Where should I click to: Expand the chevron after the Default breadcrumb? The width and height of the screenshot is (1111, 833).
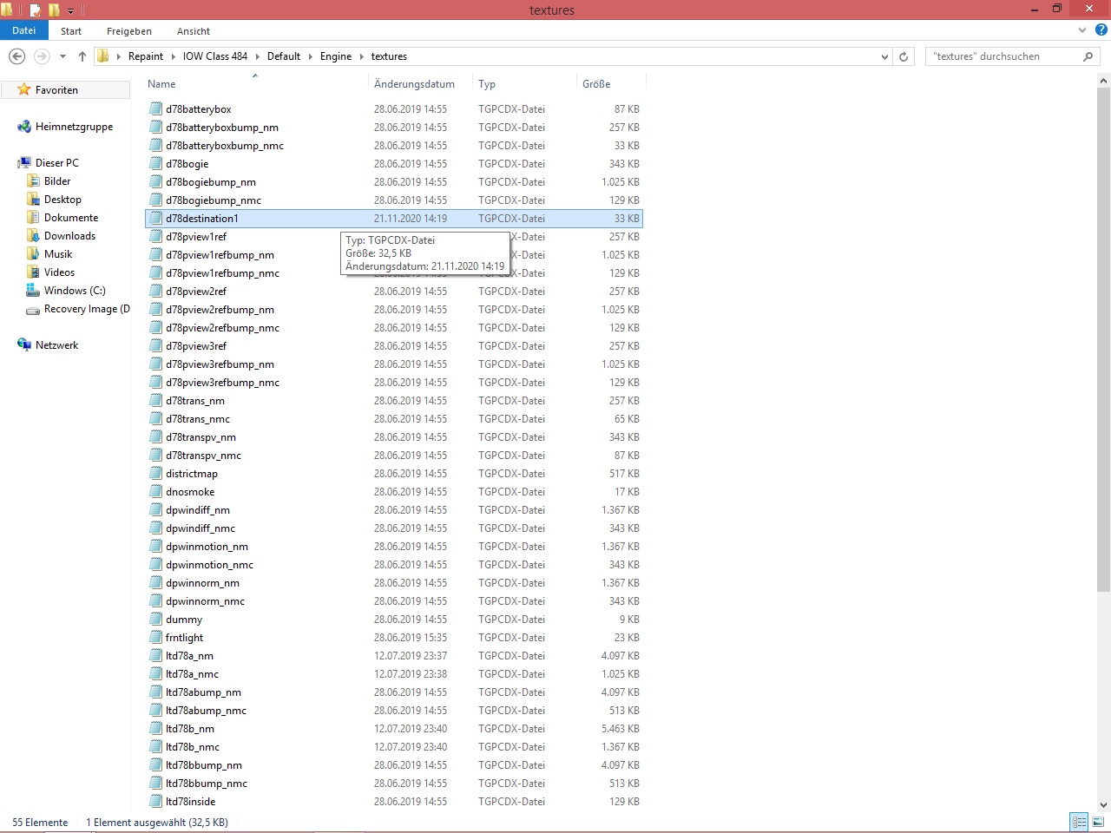point(311,56)
